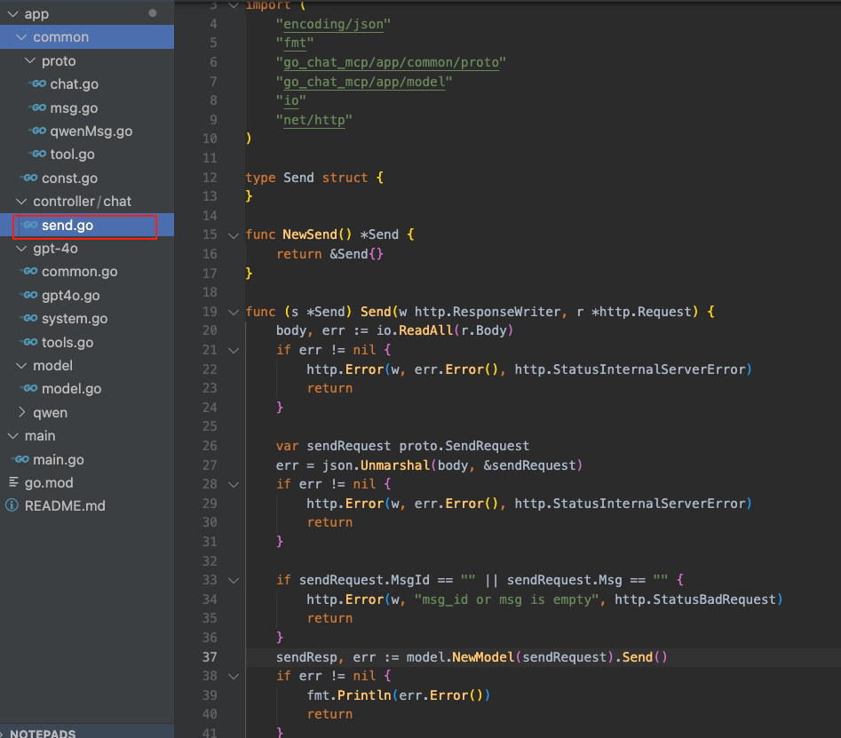Viewport: 841px width, 738px height.
Task: Click the Go file icon for qwenMsg.go
Action: (37, 131)
